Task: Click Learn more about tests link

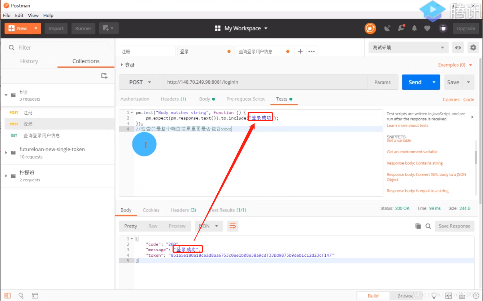Action: (408, 125)
